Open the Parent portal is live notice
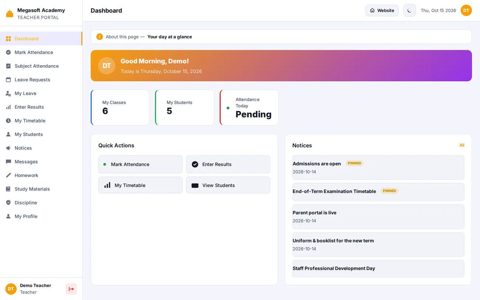 378,217
